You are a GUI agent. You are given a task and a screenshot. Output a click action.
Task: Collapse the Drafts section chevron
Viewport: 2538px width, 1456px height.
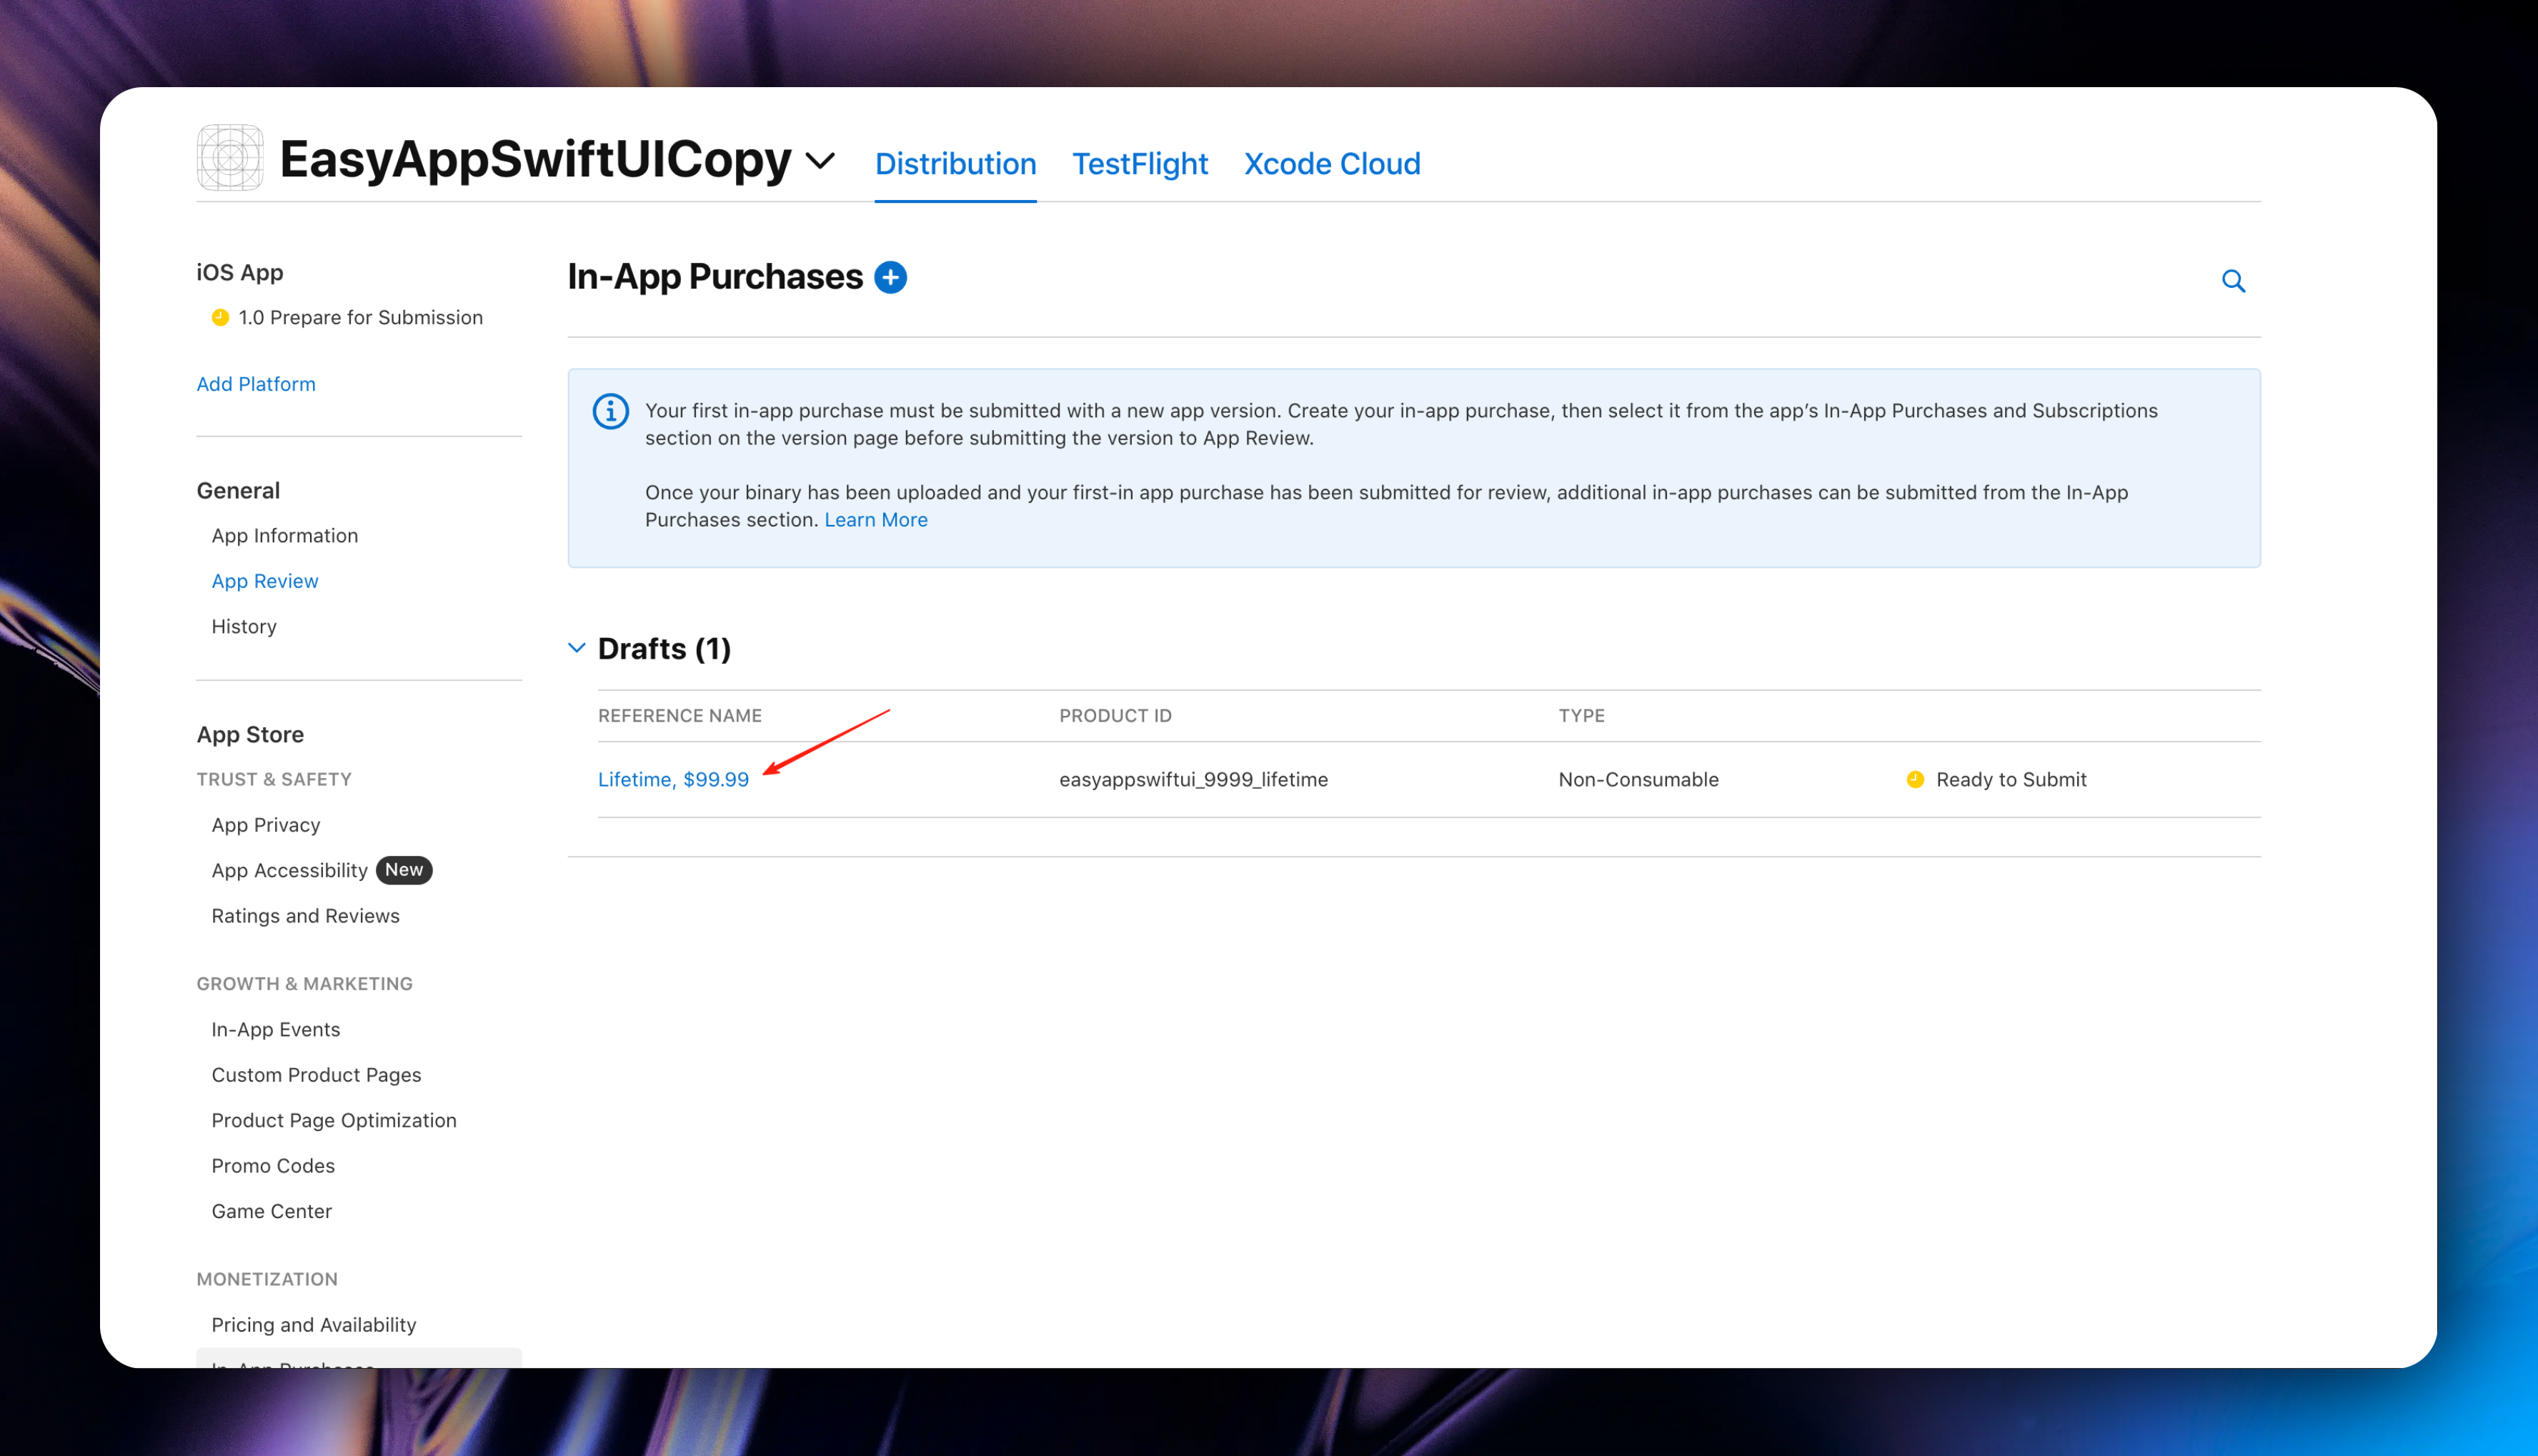point(577,648)
